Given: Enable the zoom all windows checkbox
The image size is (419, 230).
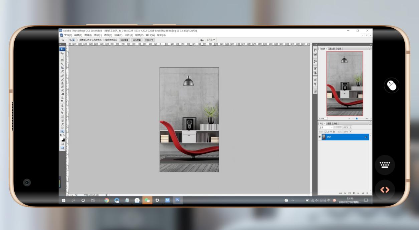Looking at the screenshot, I should (x=104, y=40).
